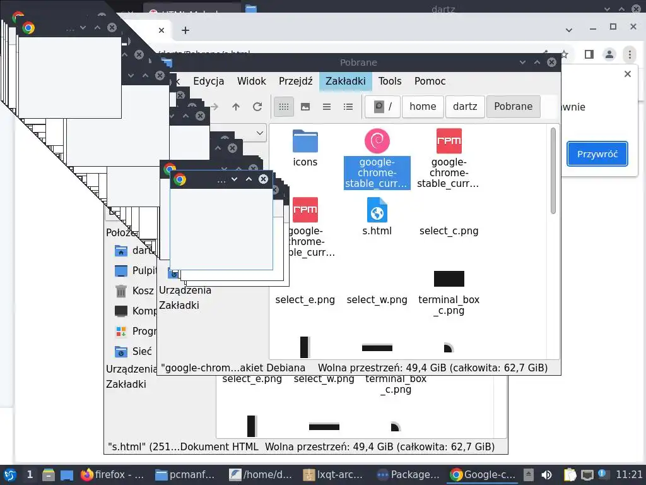Click the home path button
This screenshot has width=646, height=485.
coord(423,107)
